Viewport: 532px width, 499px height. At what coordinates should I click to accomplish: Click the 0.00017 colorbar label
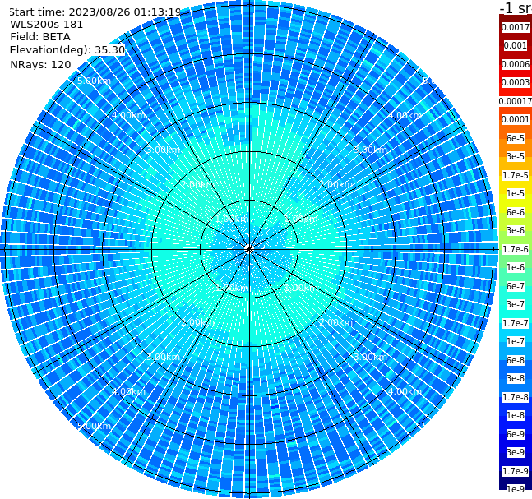click(516, 101)
